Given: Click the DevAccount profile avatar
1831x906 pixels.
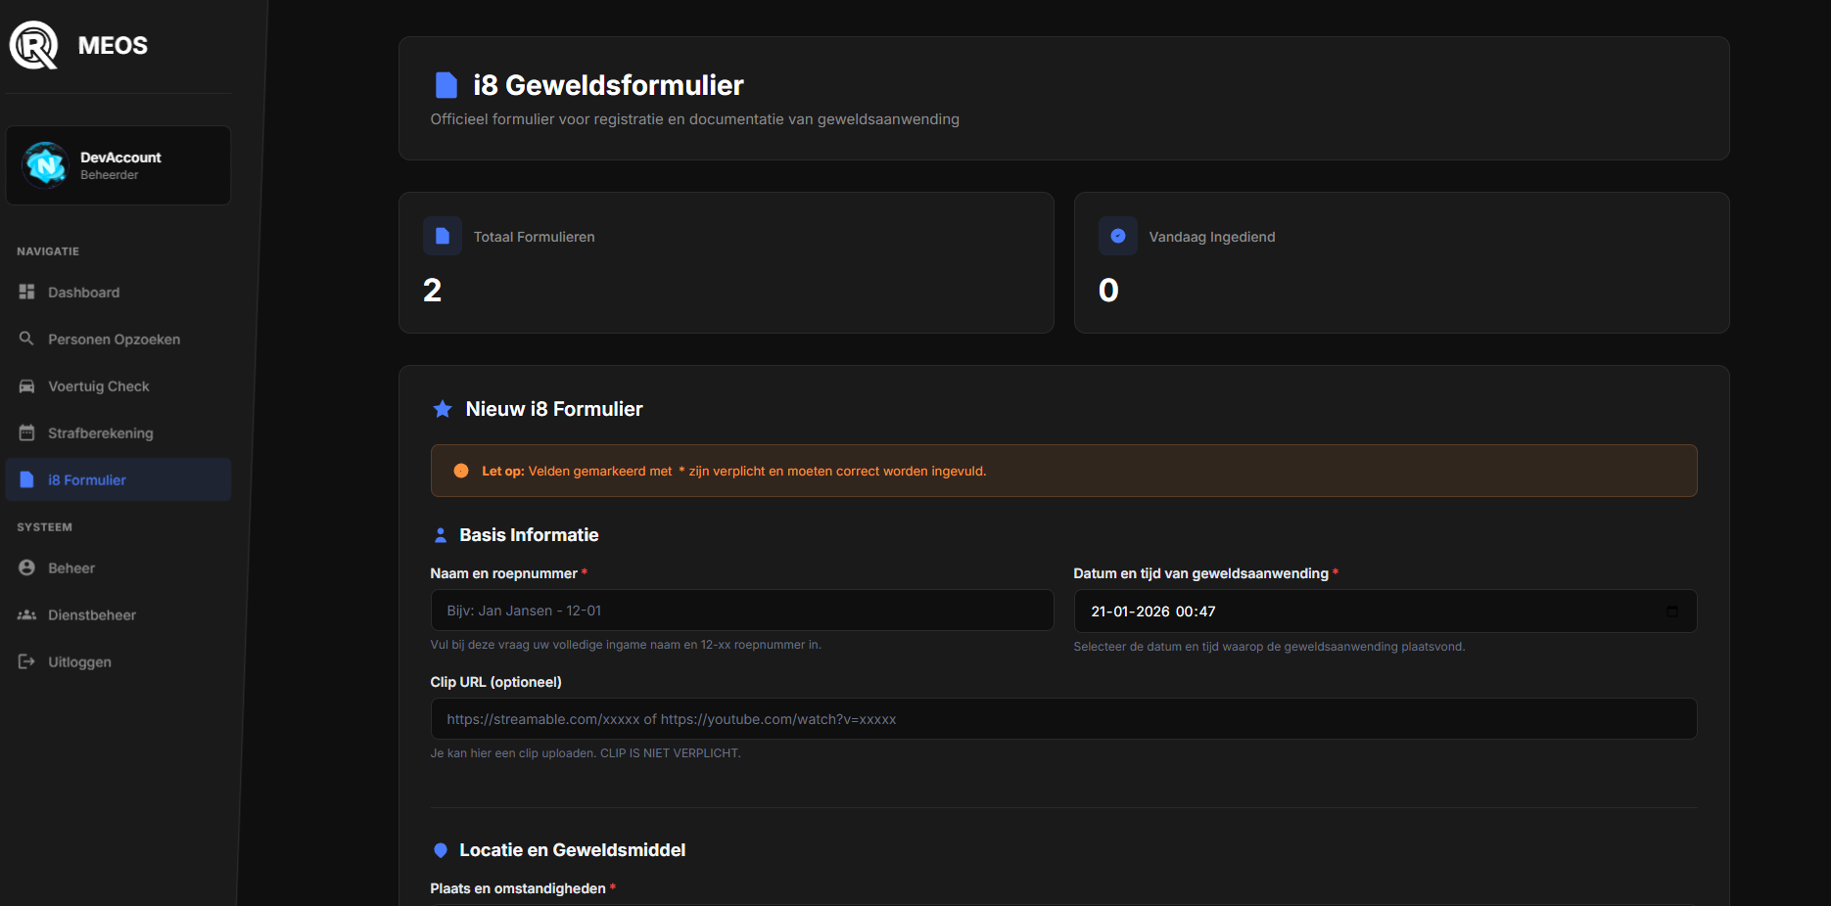Looking at the screenshot, I should (x=46, y=165).
